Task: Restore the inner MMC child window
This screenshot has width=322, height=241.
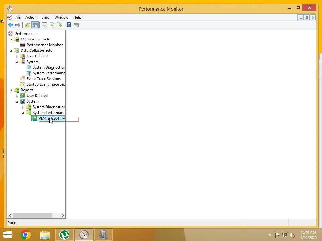Action: tap(307, 18)
